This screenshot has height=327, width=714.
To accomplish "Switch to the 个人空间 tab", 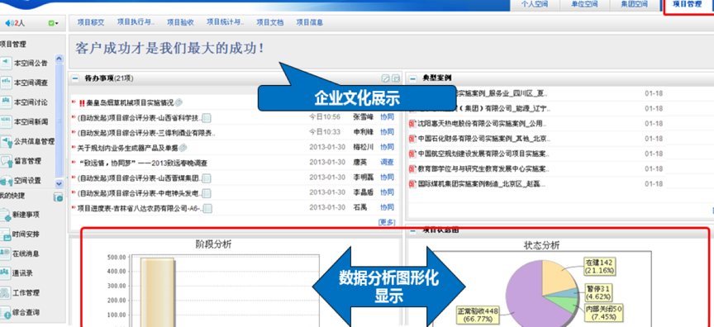I will click(x=534, y=5).
